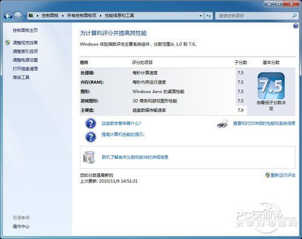The height and width of the screenshot is (239, 302).
Task: Click heading 为计算机评分并提高其性能
Action: pyautogui.click(x=114, y=33)
